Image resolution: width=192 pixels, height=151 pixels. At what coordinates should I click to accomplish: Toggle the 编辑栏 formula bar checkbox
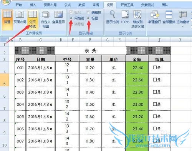[x=88, y=12]
